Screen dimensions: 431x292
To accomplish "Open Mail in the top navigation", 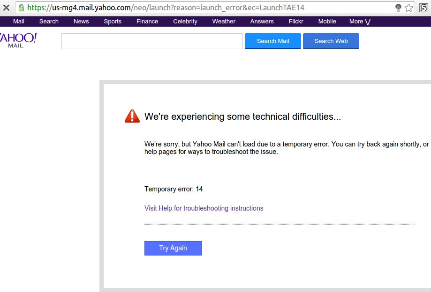I will [19, 22].
